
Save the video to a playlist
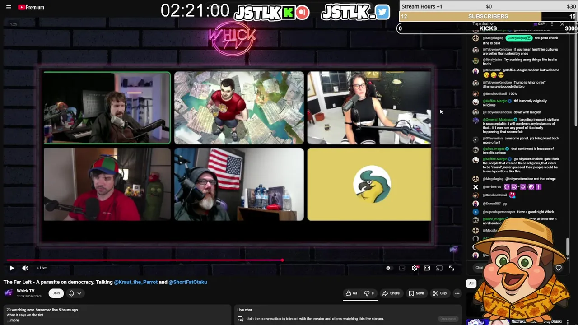(416, 293)
